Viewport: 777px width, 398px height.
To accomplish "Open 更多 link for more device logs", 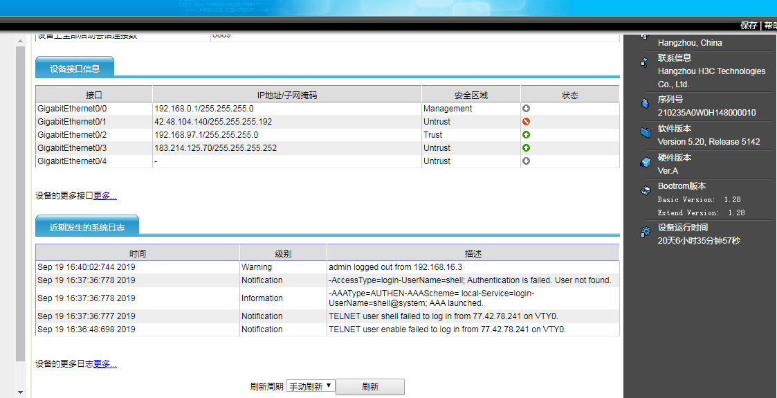I will click(105, 364).
